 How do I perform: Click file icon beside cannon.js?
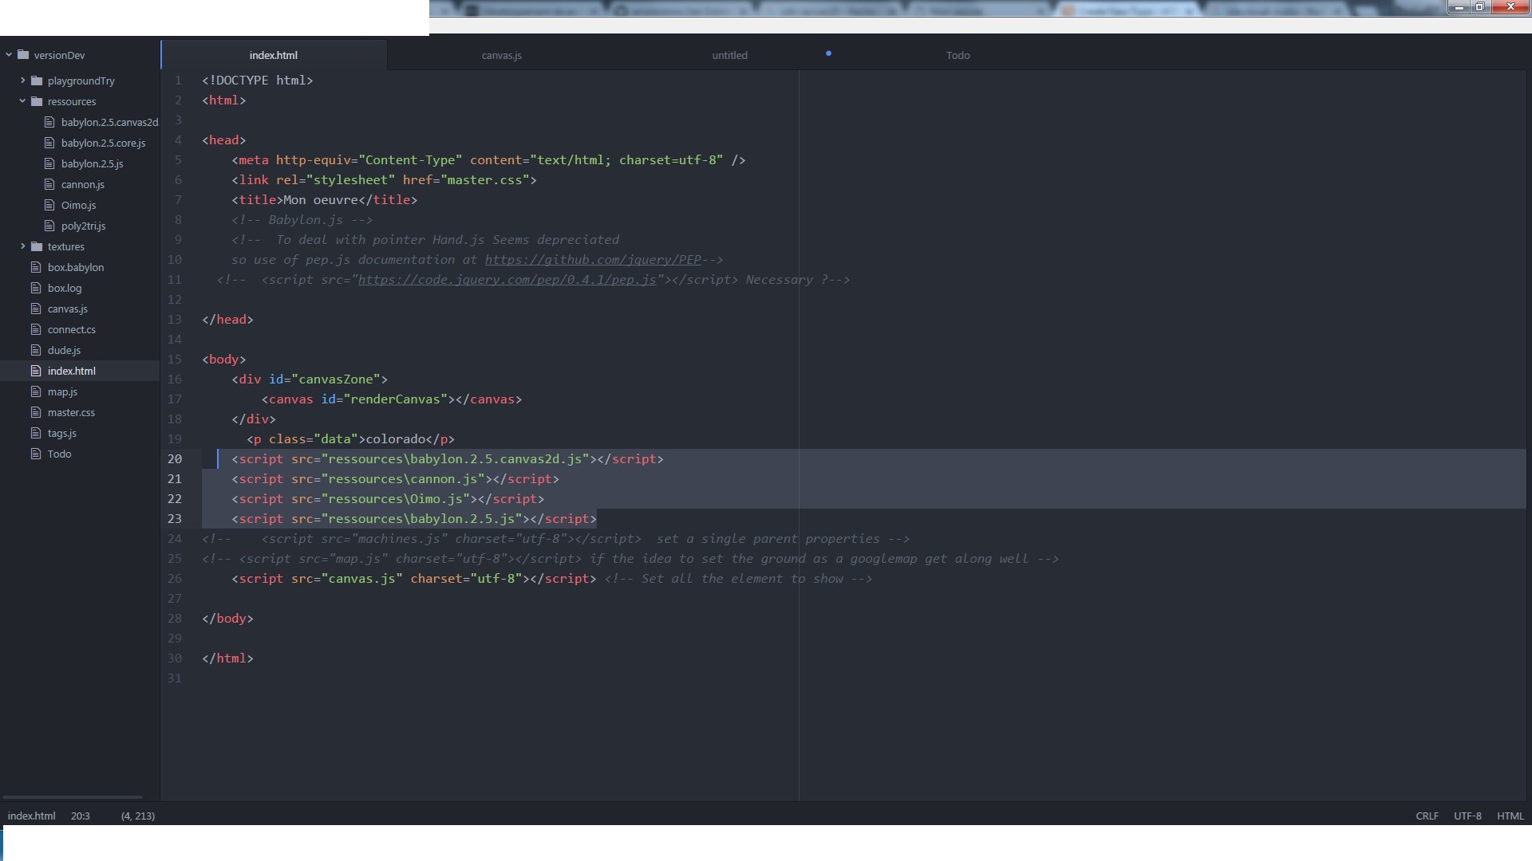[49, 184]
